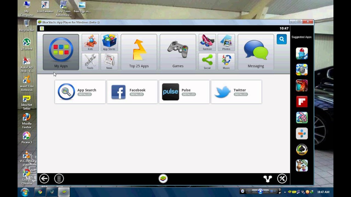
Task: Open the Kids category
Action: pyautogui.click(x=90, y=43)
